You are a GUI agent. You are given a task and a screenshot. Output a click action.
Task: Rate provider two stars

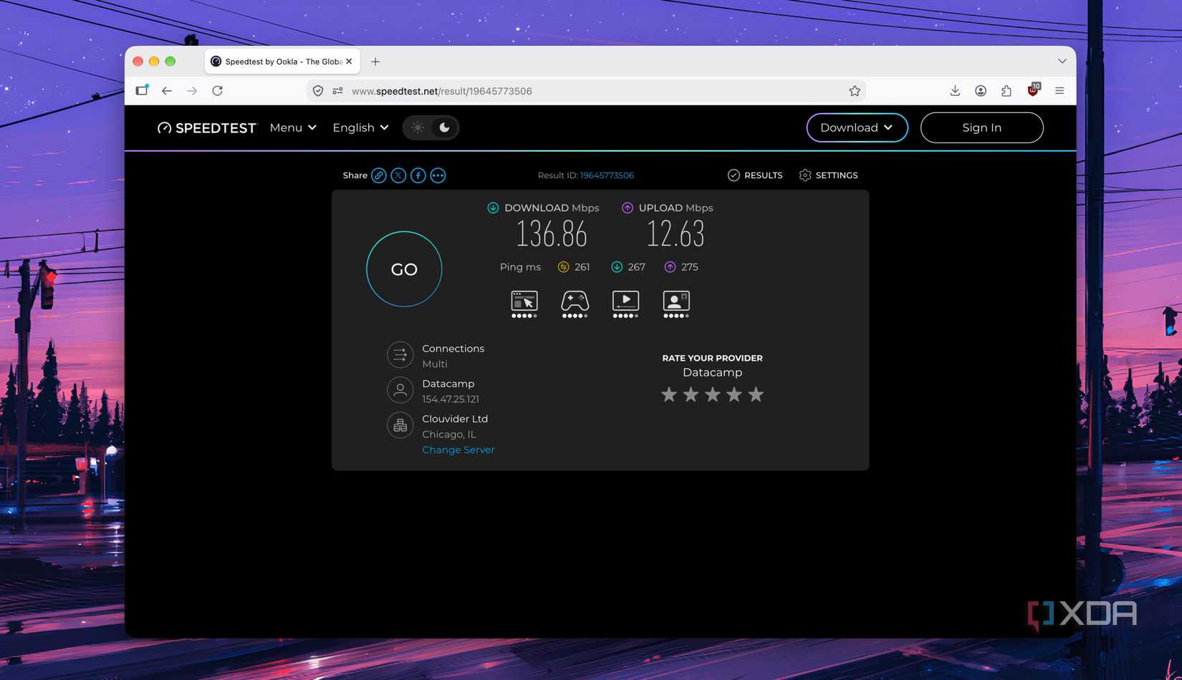click(x=691, y=394)
